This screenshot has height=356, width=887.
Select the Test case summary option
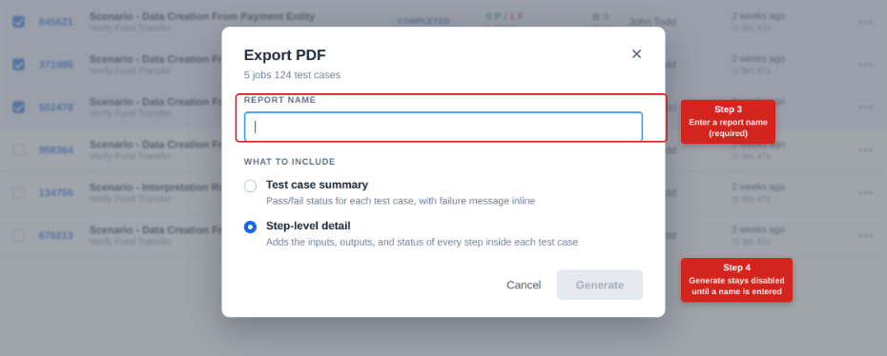click(250, 186)
